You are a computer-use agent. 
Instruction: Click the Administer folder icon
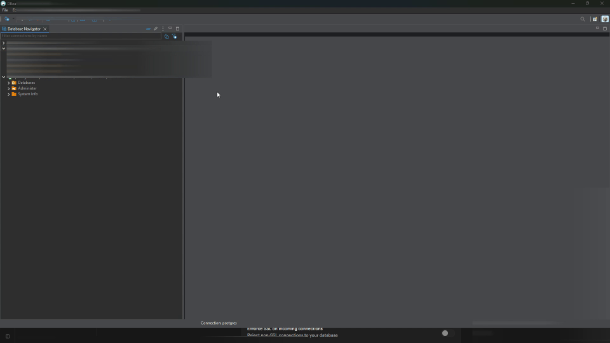click(x=14, y=89)
